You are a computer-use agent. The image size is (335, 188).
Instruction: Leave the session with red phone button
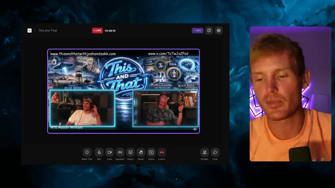click(162, 152)
